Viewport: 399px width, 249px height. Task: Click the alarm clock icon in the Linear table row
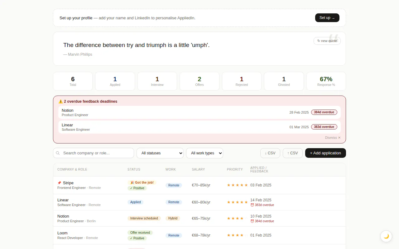coord(252,205)
